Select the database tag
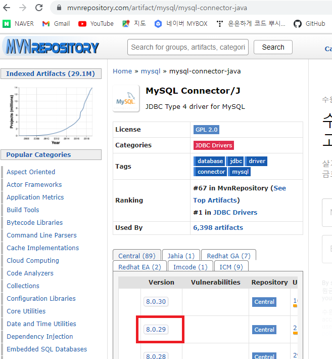332x359 pixels. tap(209, 161)
